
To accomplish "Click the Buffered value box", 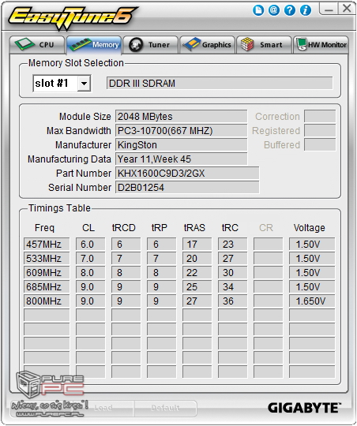I will pyautogui.click(x=320, y=145).
